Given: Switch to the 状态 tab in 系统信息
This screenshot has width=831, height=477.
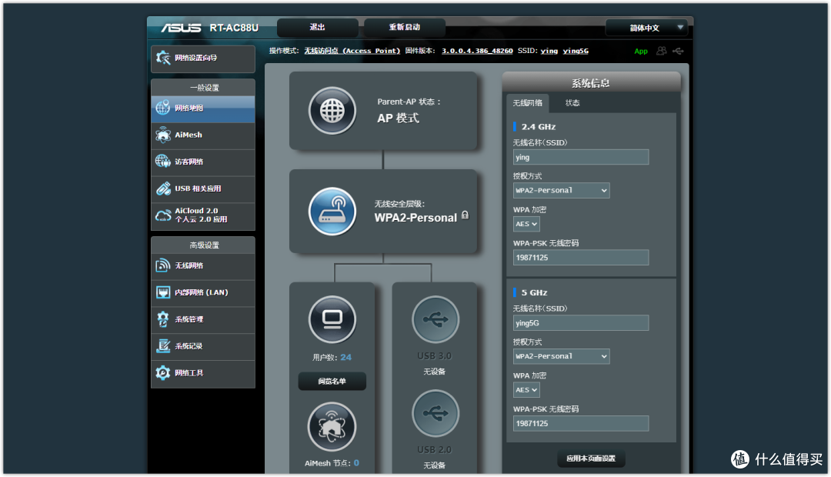Looking at the screenshot, I should tap(572, 102).
